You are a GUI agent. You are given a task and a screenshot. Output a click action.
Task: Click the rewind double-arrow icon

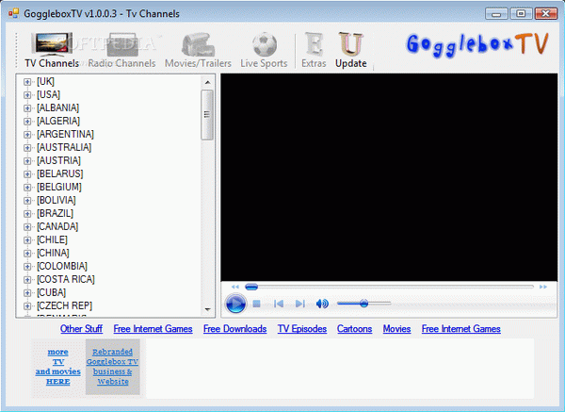[235, 287]
